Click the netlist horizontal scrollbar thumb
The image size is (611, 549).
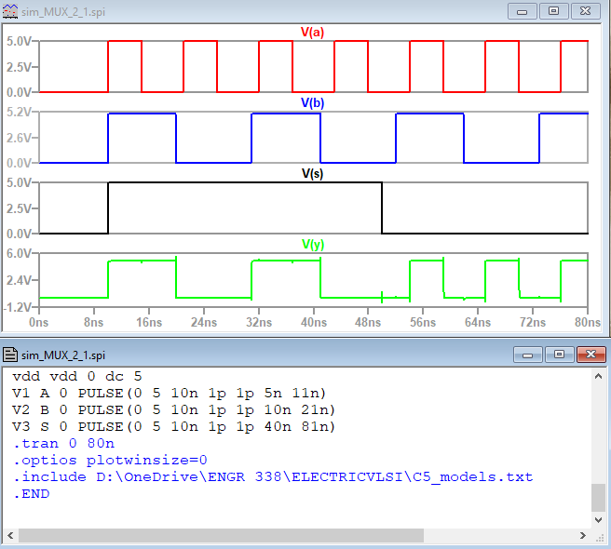[x=221, y=535]
